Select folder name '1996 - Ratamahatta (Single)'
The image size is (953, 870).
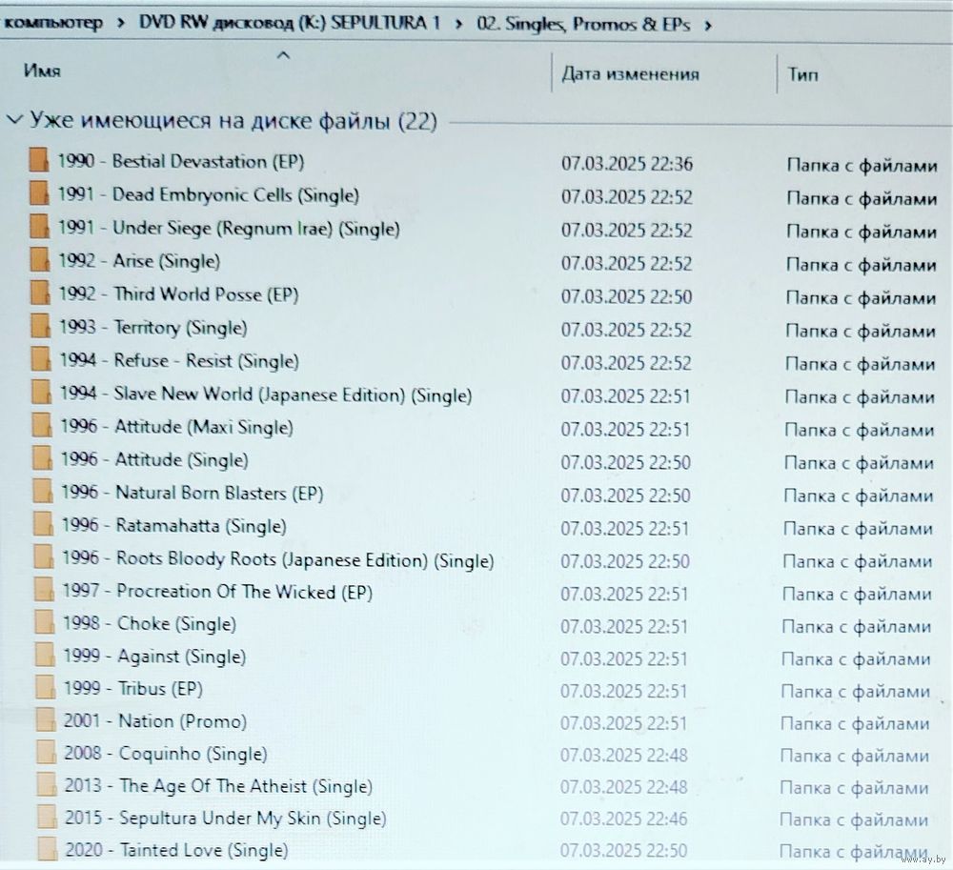[x=173, y=525]
